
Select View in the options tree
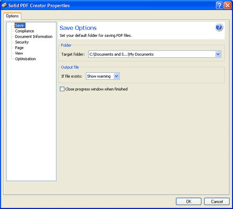click(x=19, y=53)
